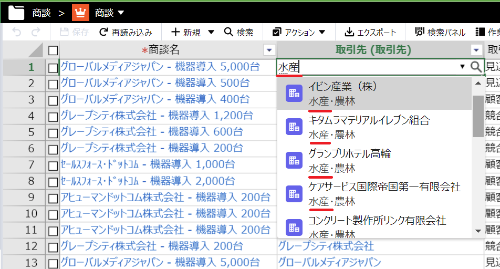
Task: Check the row 6 checkbox
Action: pos(53,149)
